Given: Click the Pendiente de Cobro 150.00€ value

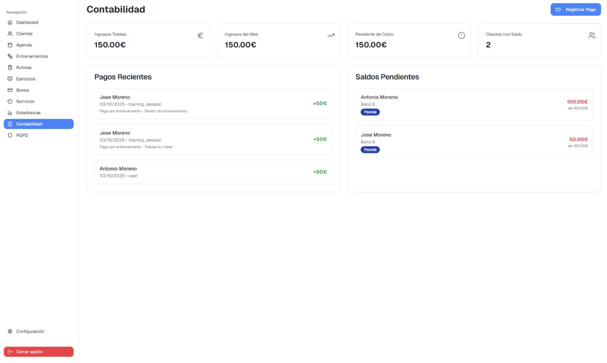Looking at the screenshot, I should 371,45.
